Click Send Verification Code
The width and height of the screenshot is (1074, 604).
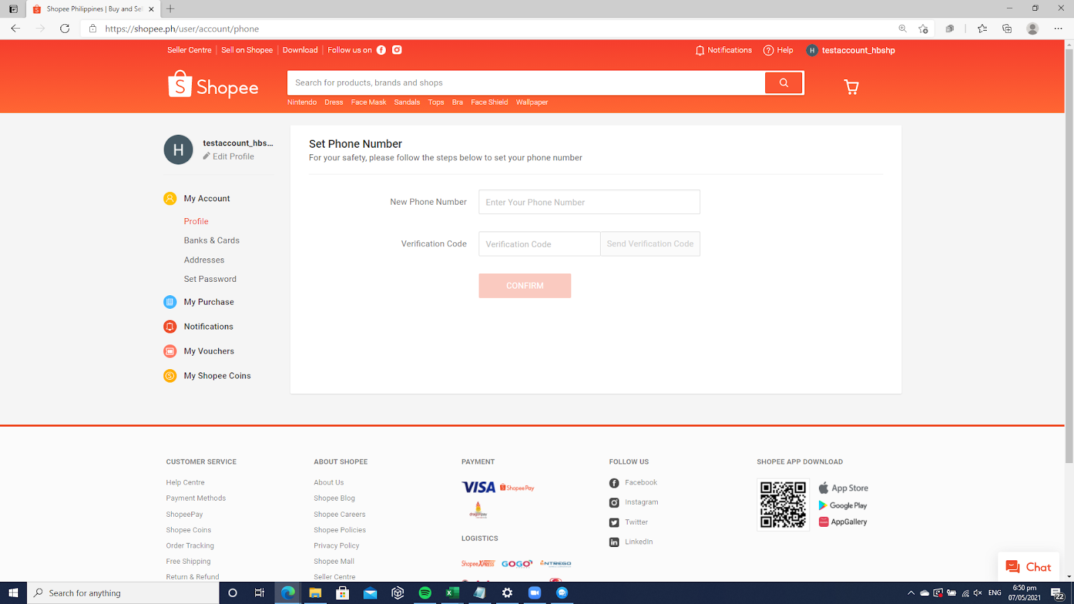tap(649, 244)
